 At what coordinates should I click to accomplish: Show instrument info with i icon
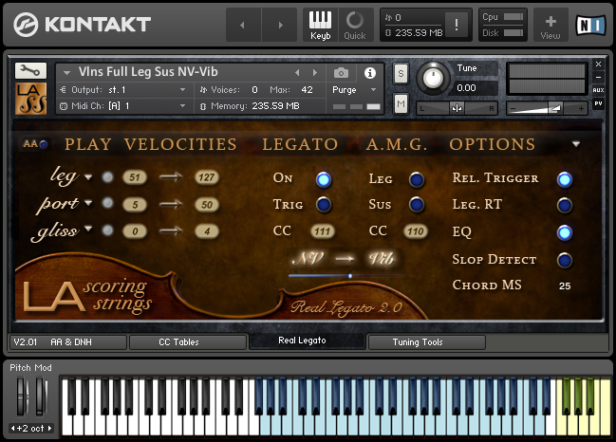coord(369,73)
